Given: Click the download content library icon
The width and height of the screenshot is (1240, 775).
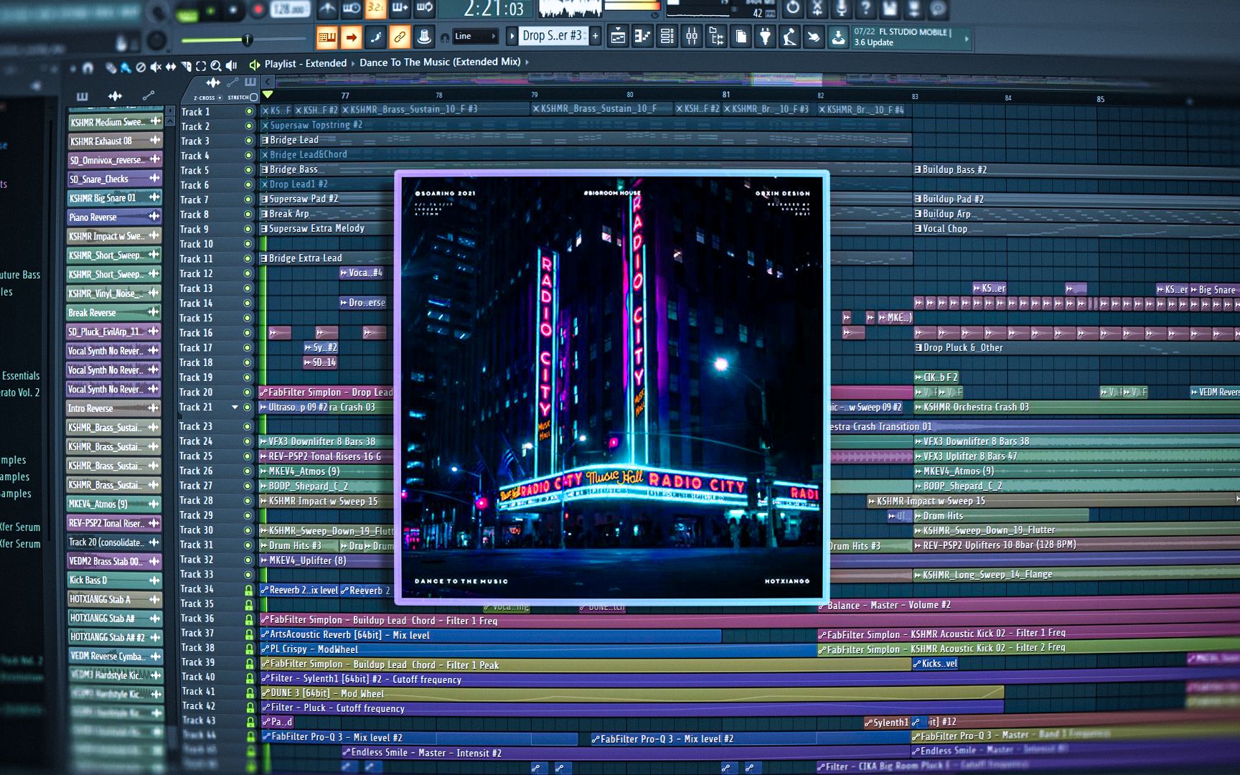Looking at the screenshot, I should (838, 36).
